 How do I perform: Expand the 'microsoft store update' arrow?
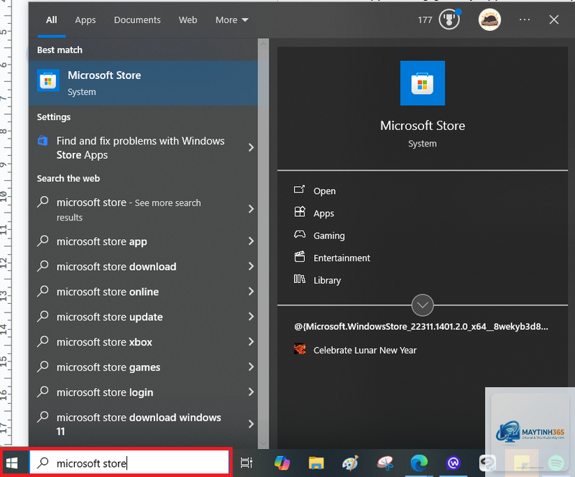pyautogui.click(x=251, y=317)
